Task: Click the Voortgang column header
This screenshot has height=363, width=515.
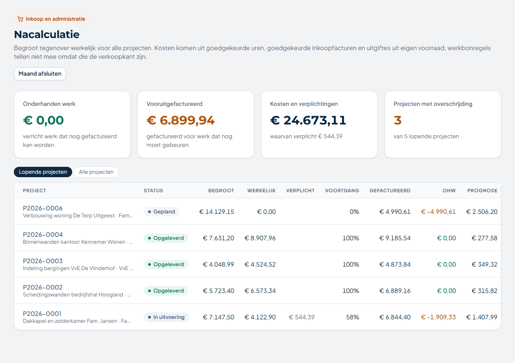Action: coord(342,191)
